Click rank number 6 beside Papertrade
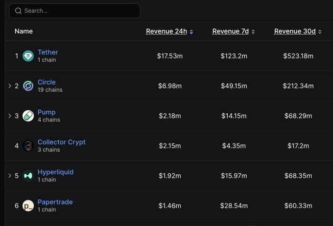Screen dimensions: 333x226 click(17, 205)
